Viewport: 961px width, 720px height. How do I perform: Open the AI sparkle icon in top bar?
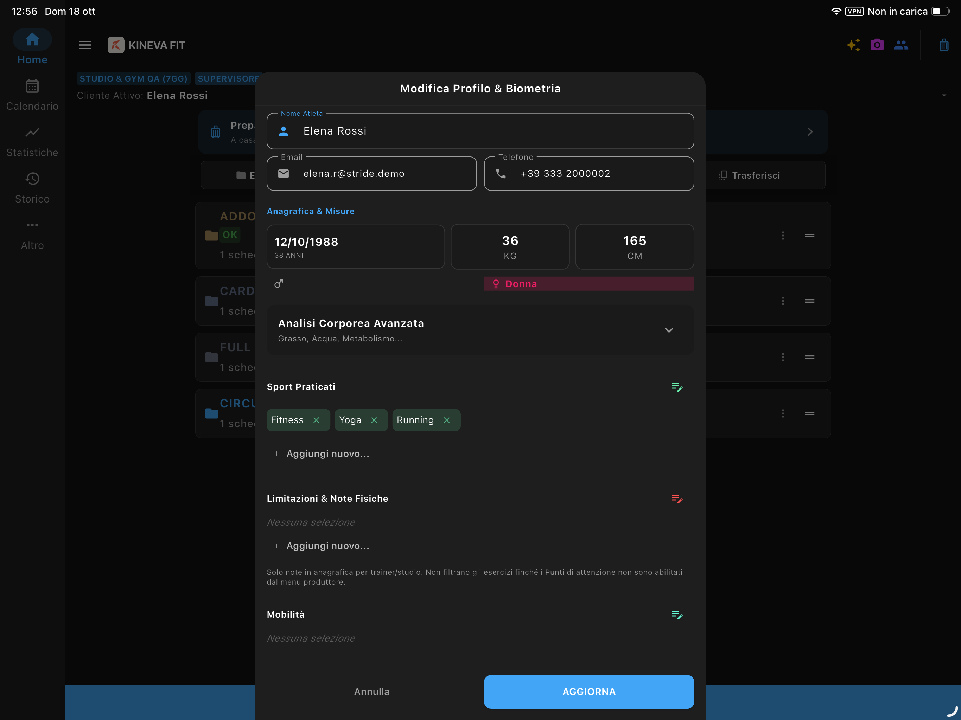point(853,45)
